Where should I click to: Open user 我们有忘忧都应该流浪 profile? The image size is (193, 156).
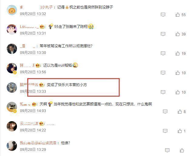coord(38,143)
